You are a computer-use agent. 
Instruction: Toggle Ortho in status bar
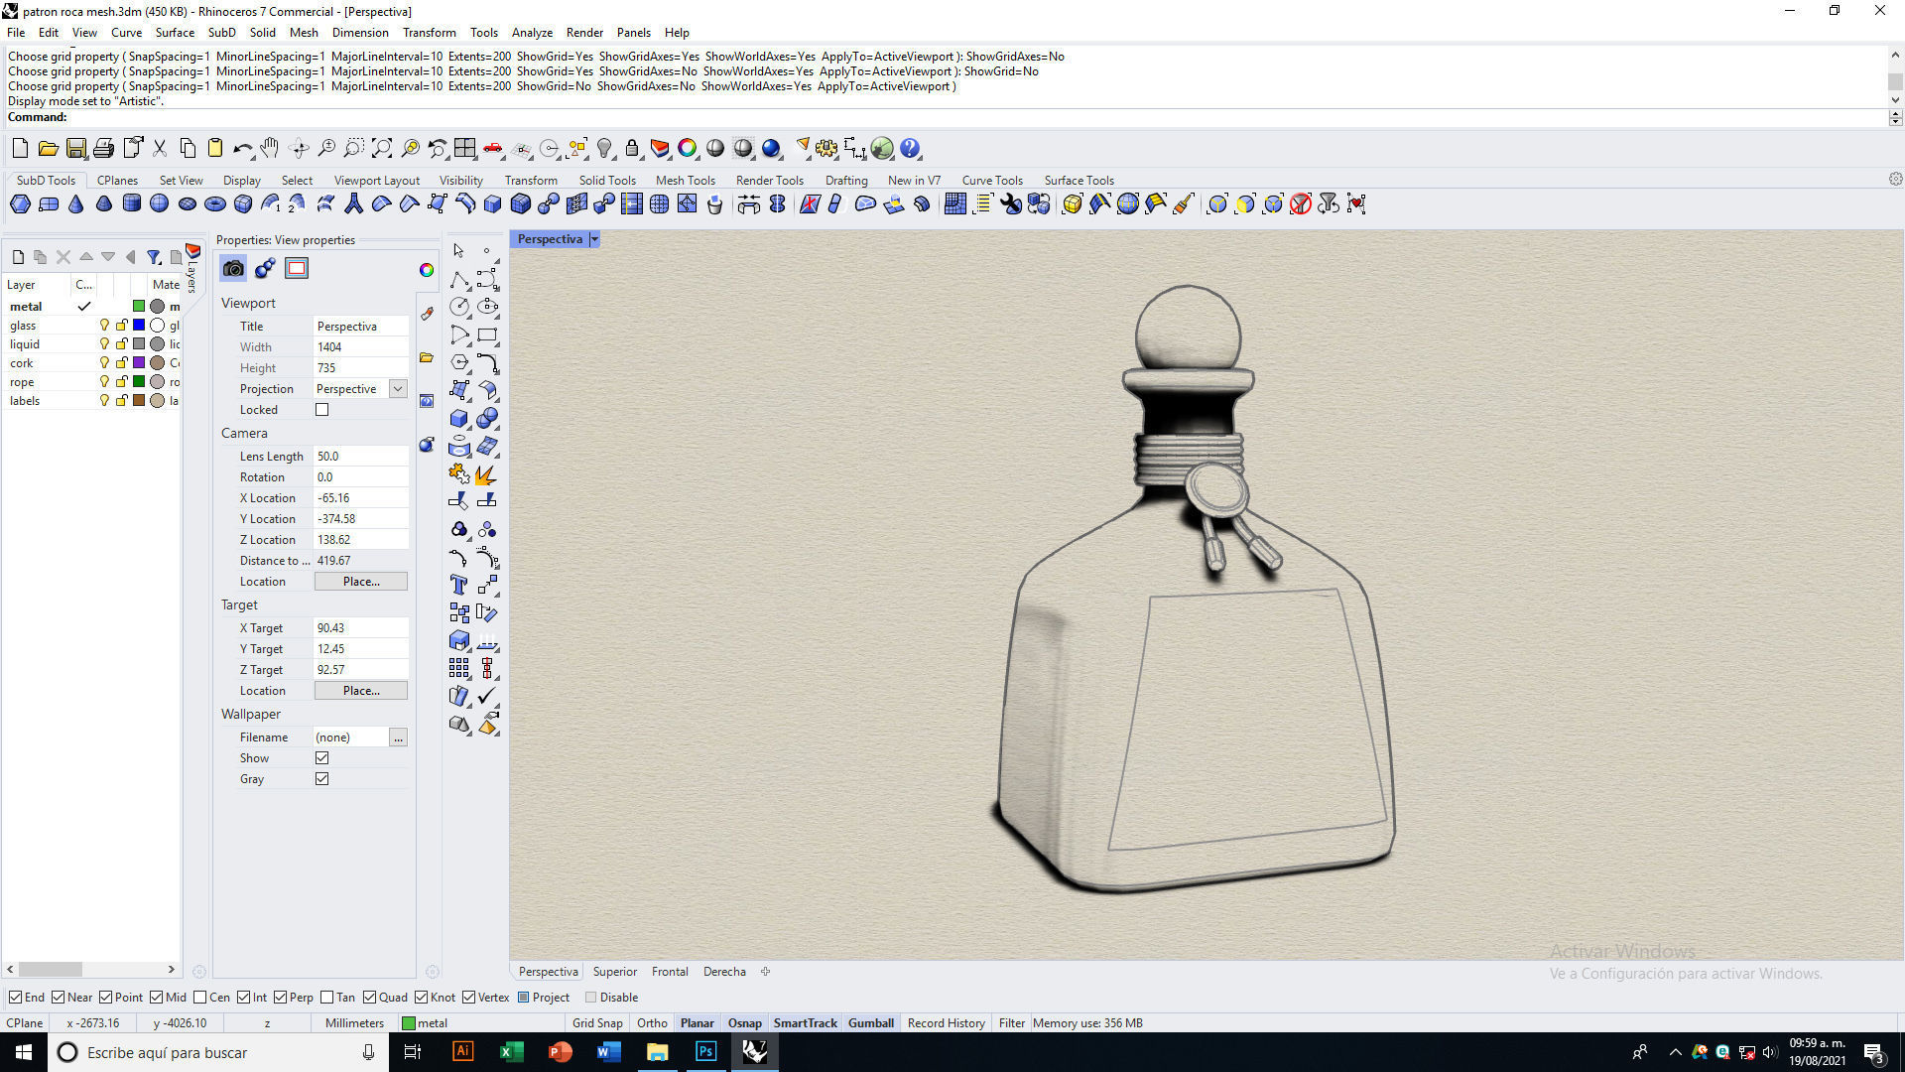coord(652,1023)
